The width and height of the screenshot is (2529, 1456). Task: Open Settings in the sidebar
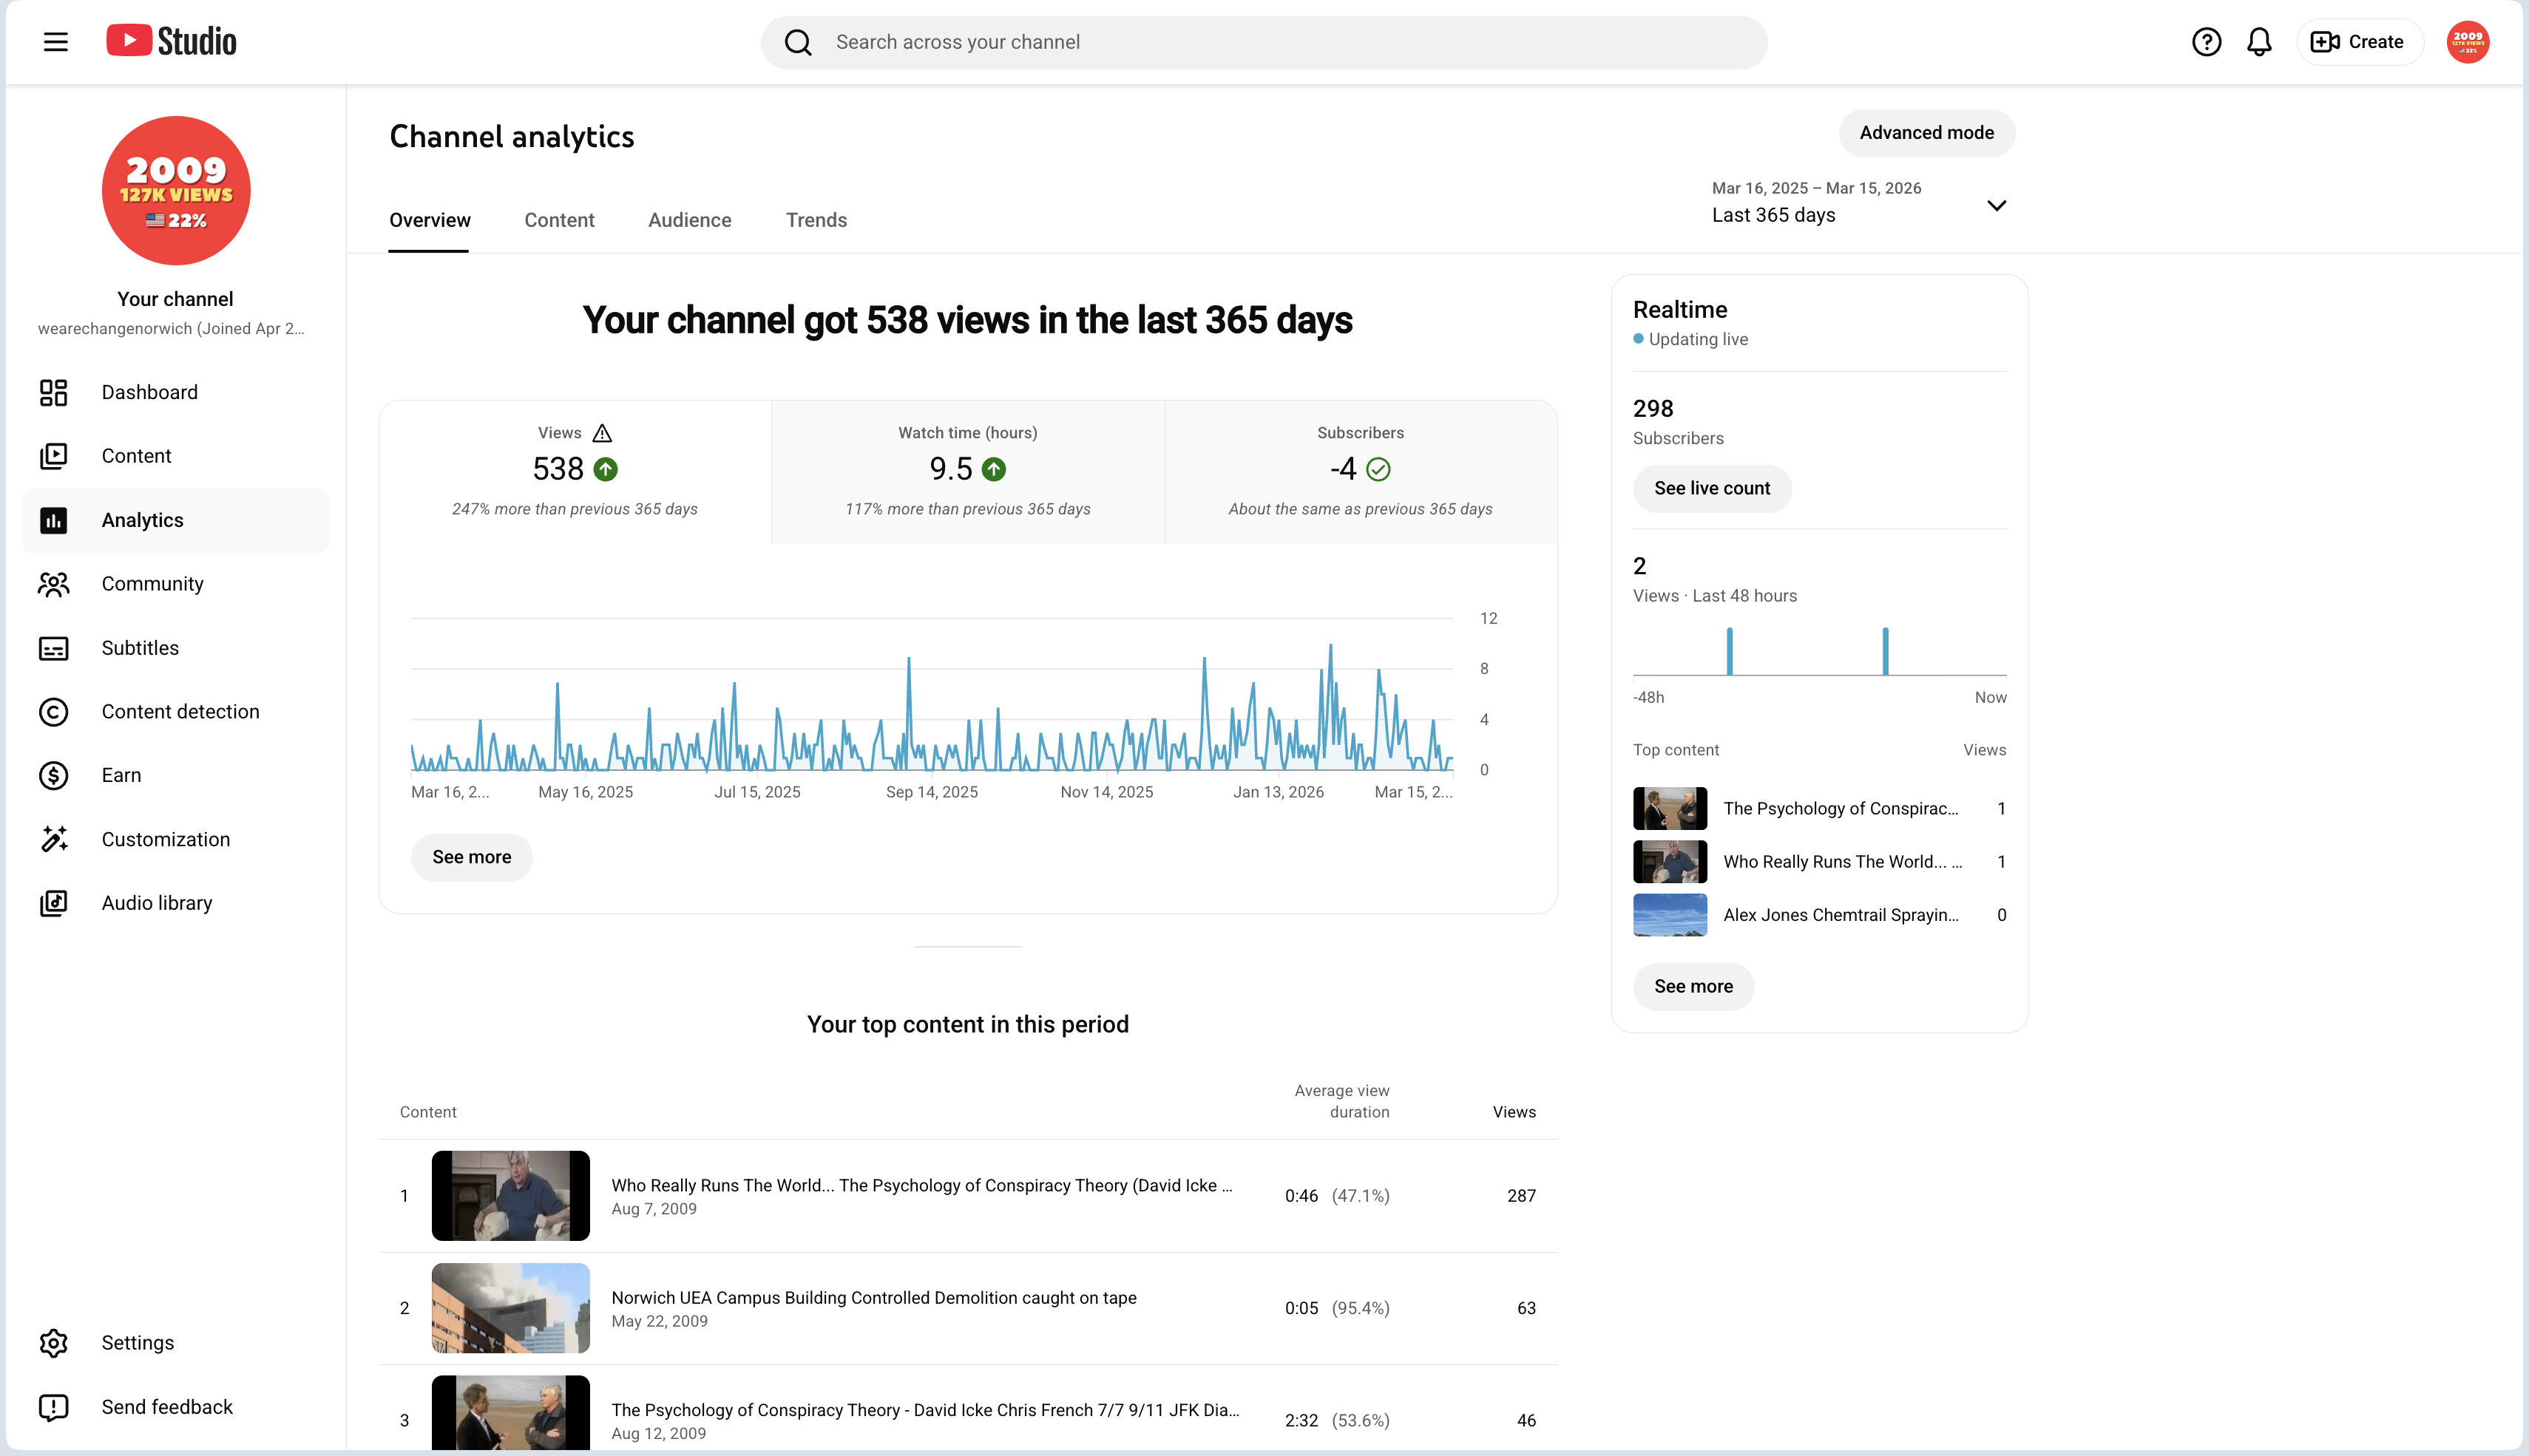click(176, 1343)
